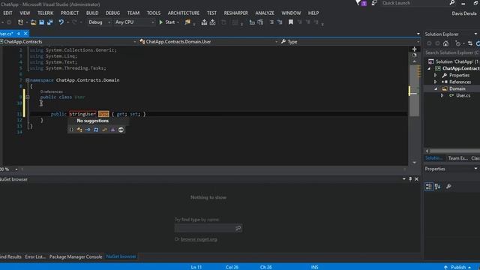Screen dimensions: 480x270
Task: Open the ANALYZE menu
Action: (x=265, y=13)
